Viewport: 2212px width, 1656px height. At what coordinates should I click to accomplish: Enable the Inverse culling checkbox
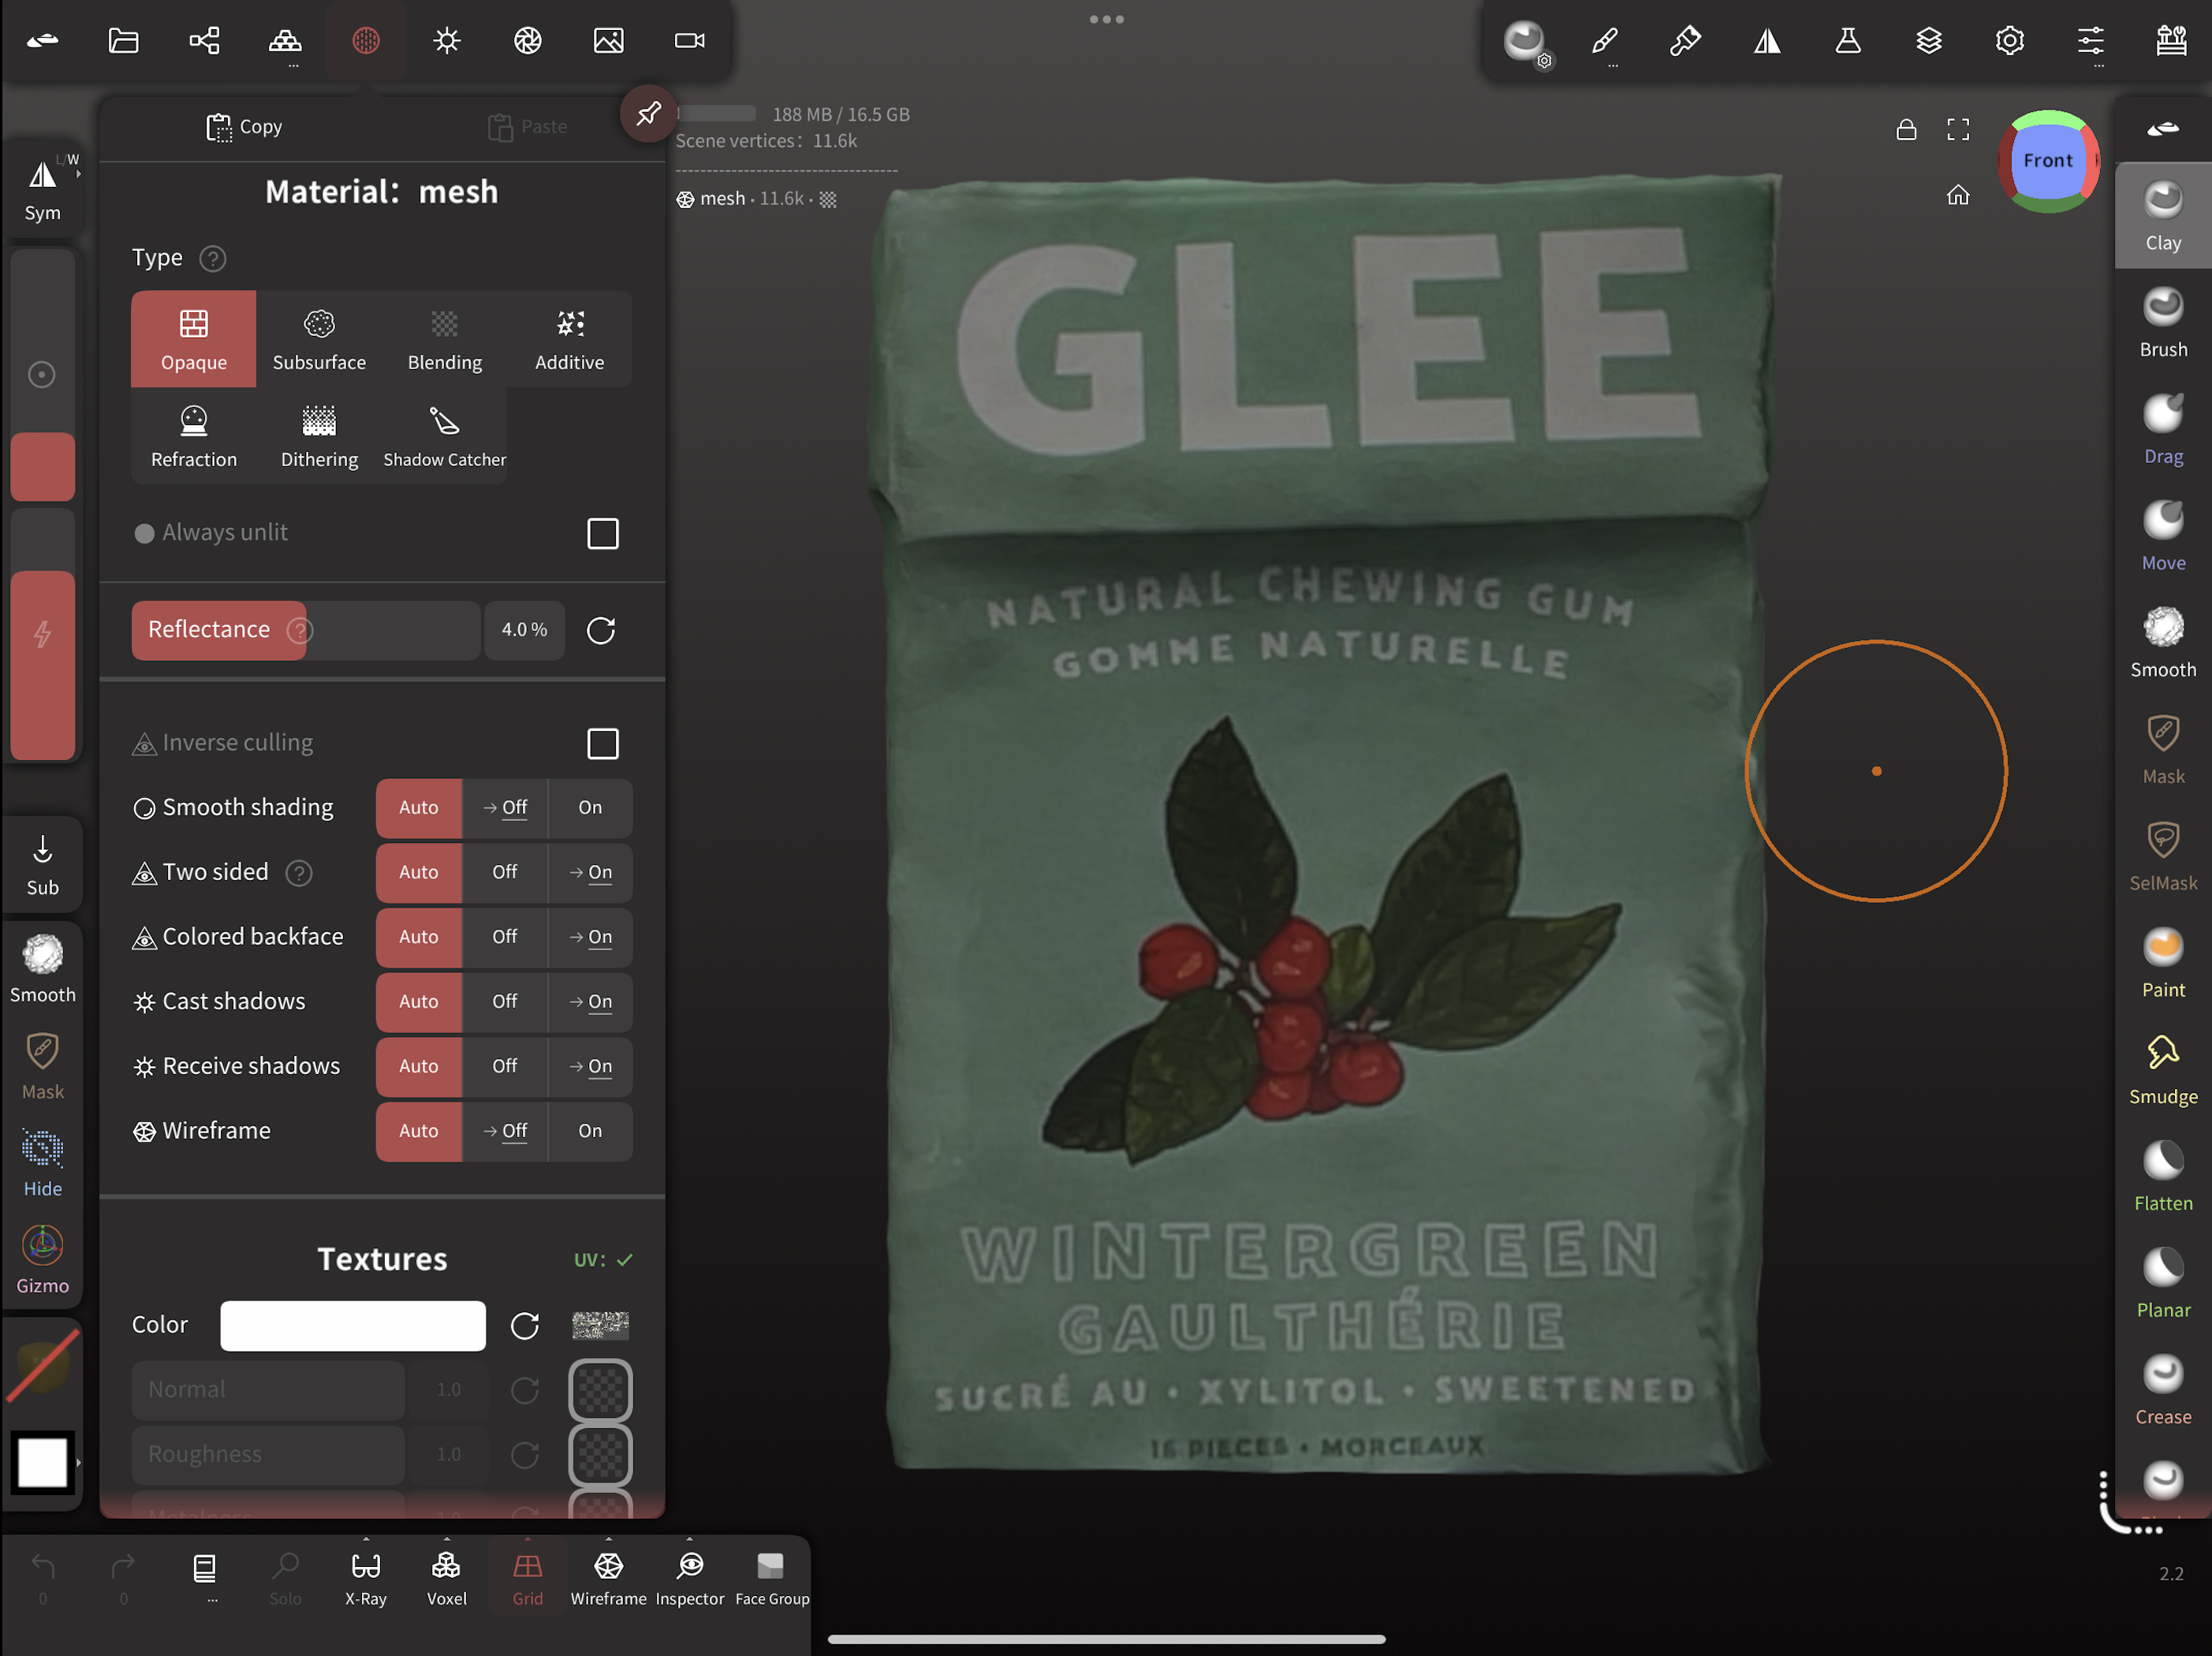point(602,743)
